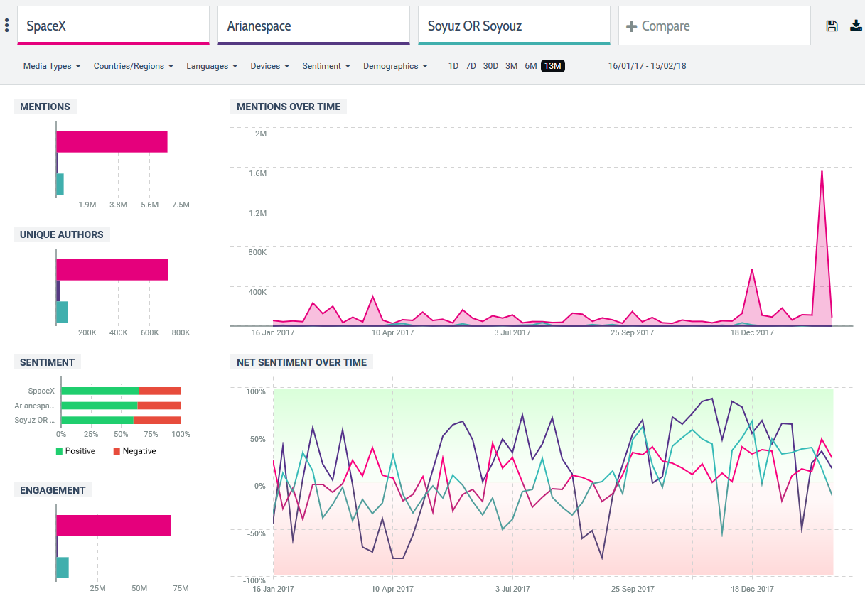The height and width of the screenshot is (596, 865).
Task: Click the truncated Arianespa... sentiment label
Action: (x=35, y=406)
